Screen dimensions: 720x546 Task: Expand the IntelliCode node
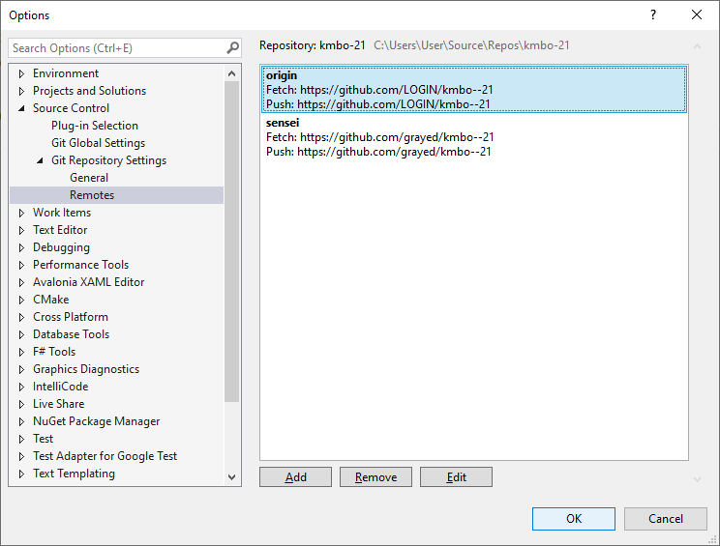click(21, 387)
